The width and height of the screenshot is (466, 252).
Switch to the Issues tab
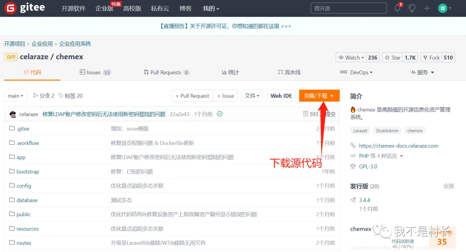coord(95,72)
